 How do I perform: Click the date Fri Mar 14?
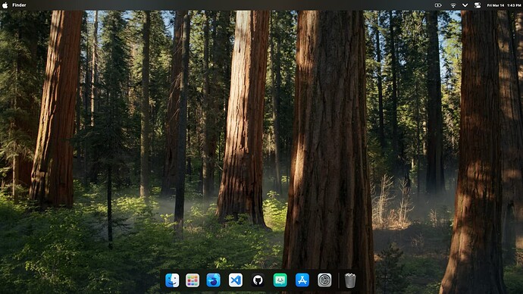[x=495, y=5]
